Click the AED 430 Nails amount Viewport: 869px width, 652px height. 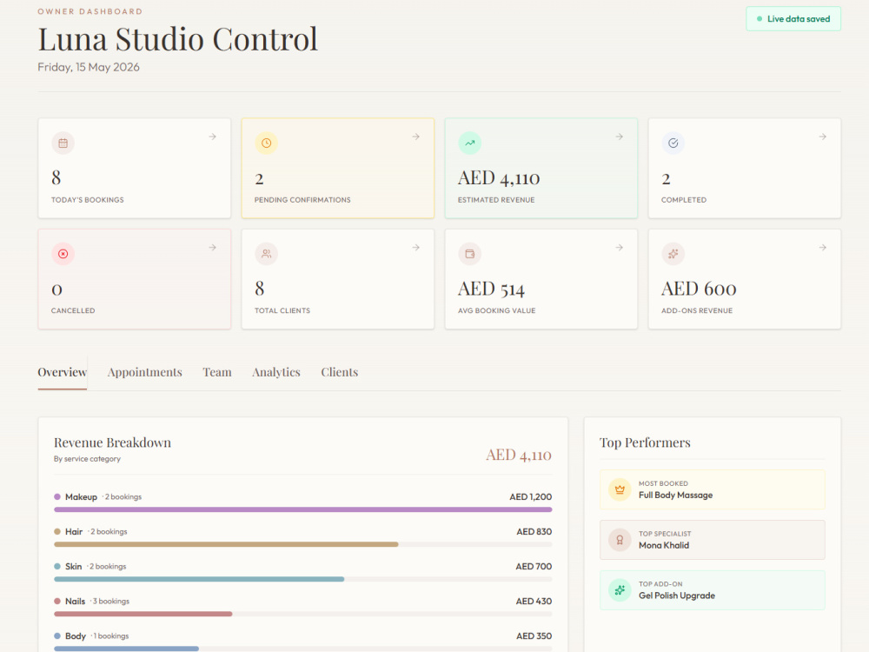(534, 601)
